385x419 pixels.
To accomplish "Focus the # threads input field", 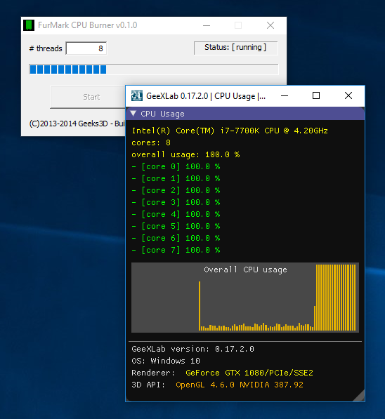I will (86, 48).
